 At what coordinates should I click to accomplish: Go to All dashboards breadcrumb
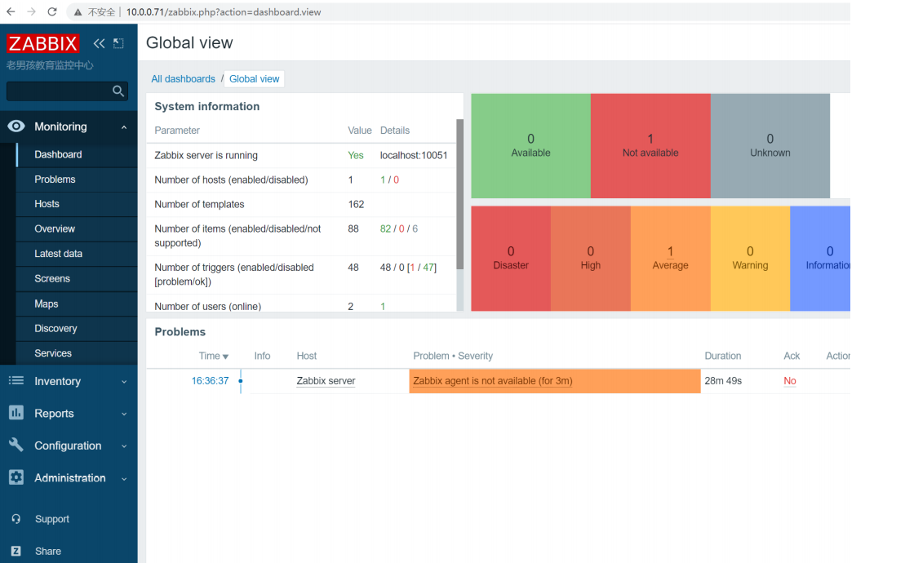[x=183, y=78]
